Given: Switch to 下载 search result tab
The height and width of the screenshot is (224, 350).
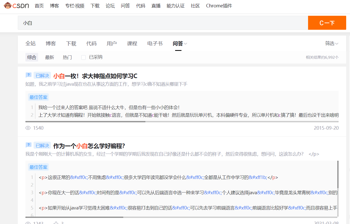Looking at the screenshot, I should (71, 43).
